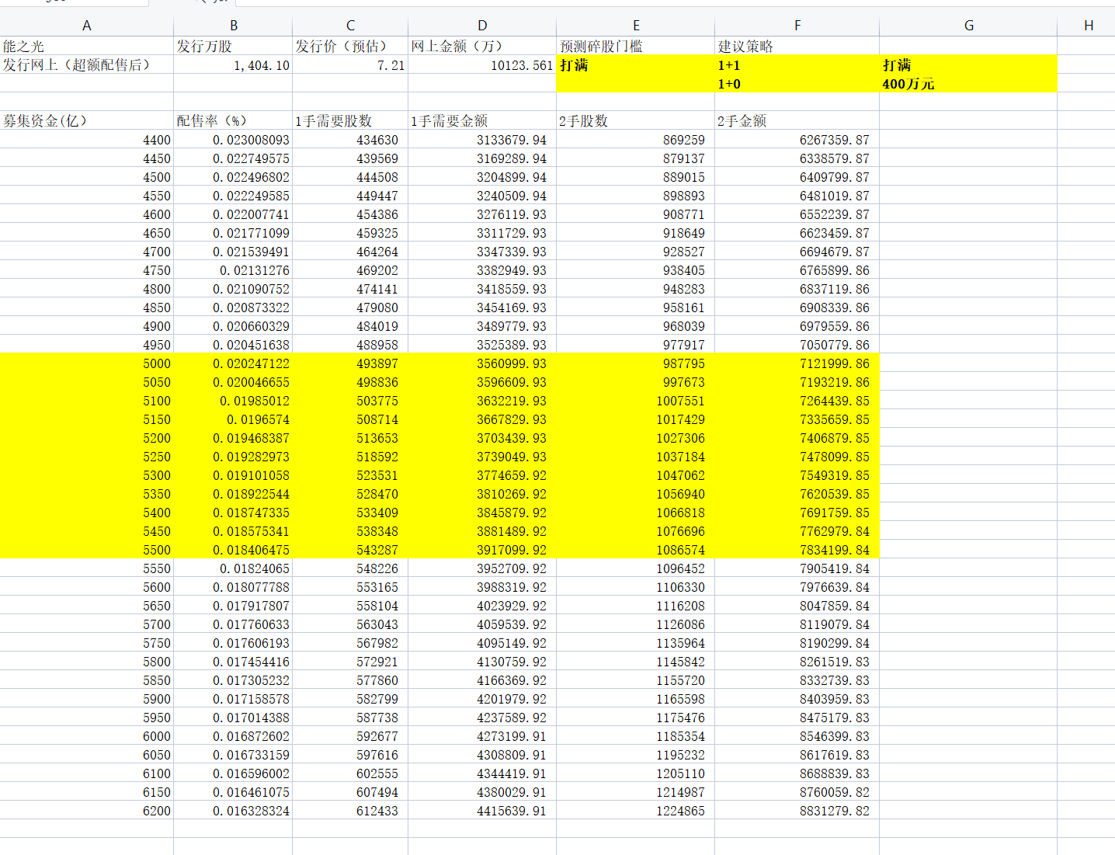1115x855 pixels.
Task: Select cell with value 3988319.92
Action: tap(482, 586)
